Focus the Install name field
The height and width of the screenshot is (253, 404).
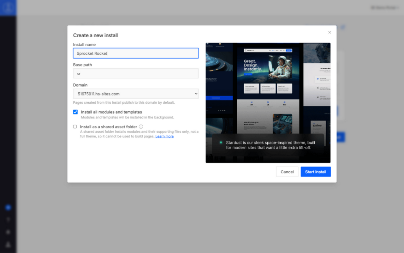[x=136, y=53]
